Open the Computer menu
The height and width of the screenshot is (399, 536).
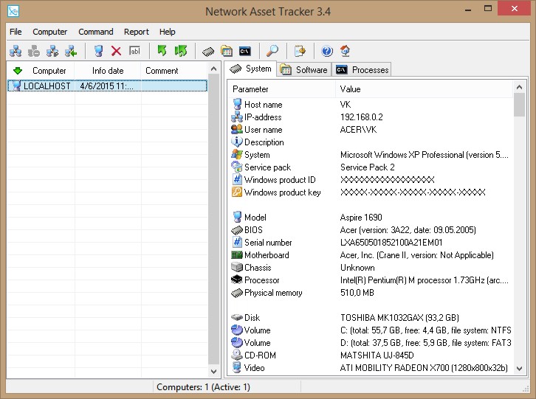tap(50, 32)
